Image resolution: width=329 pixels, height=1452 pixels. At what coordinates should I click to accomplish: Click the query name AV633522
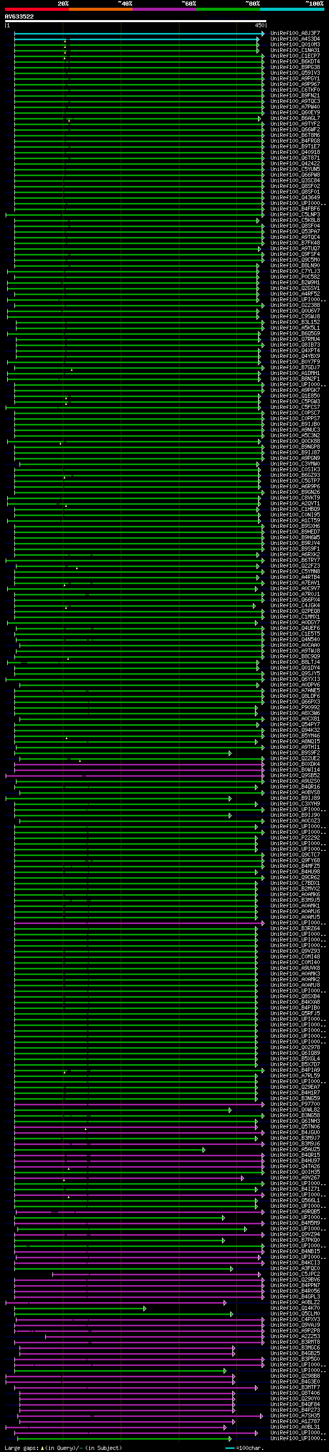[x=19, y=17]
